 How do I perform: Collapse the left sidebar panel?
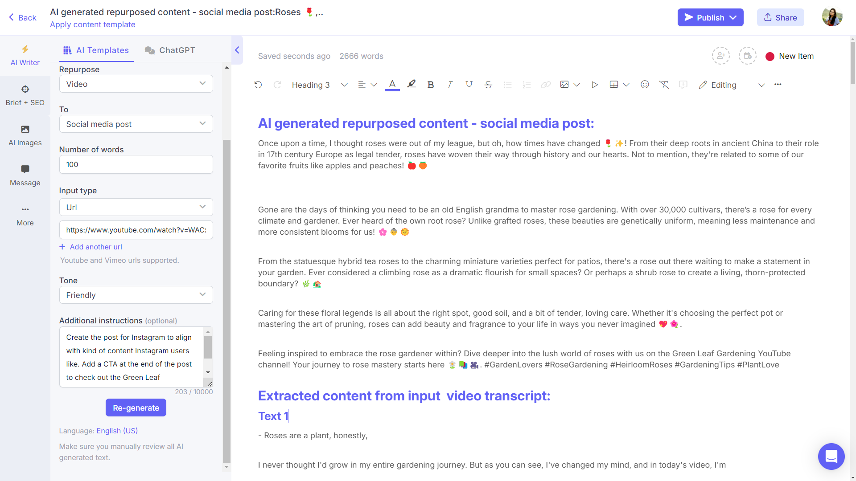(237, 50)
